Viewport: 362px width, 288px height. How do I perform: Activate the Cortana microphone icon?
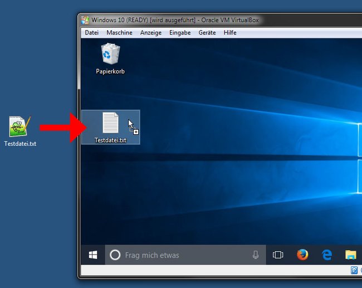click(256, 255)
